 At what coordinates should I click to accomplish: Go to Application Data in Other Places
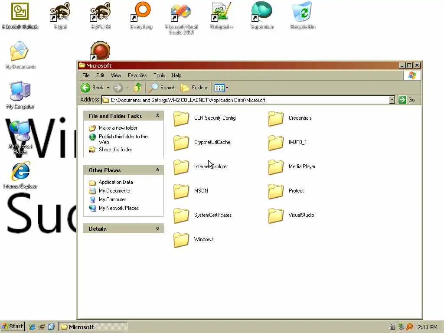115,182
